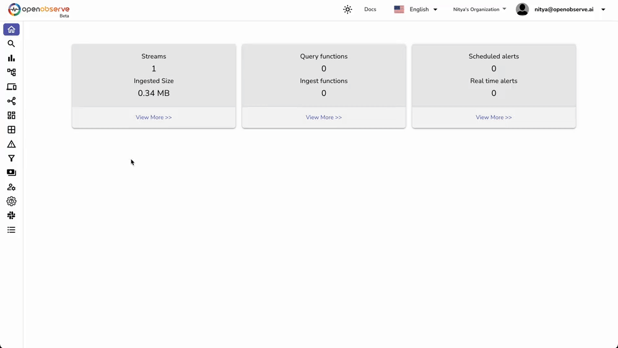Open the Home page in sidebar
618x348 pixels.
point(11,30)
